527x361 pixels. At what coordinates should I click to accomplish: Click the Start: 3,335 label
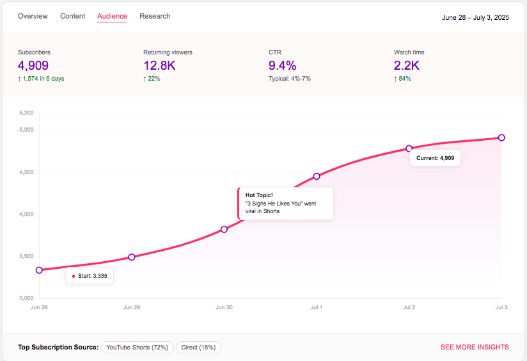click(90, 276)
